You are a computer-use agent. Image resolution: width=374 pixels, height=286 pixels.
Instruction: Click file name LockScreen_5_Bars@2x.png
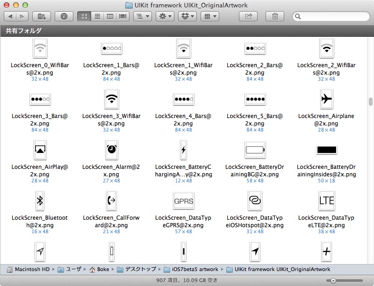click(x=255, y=120)
